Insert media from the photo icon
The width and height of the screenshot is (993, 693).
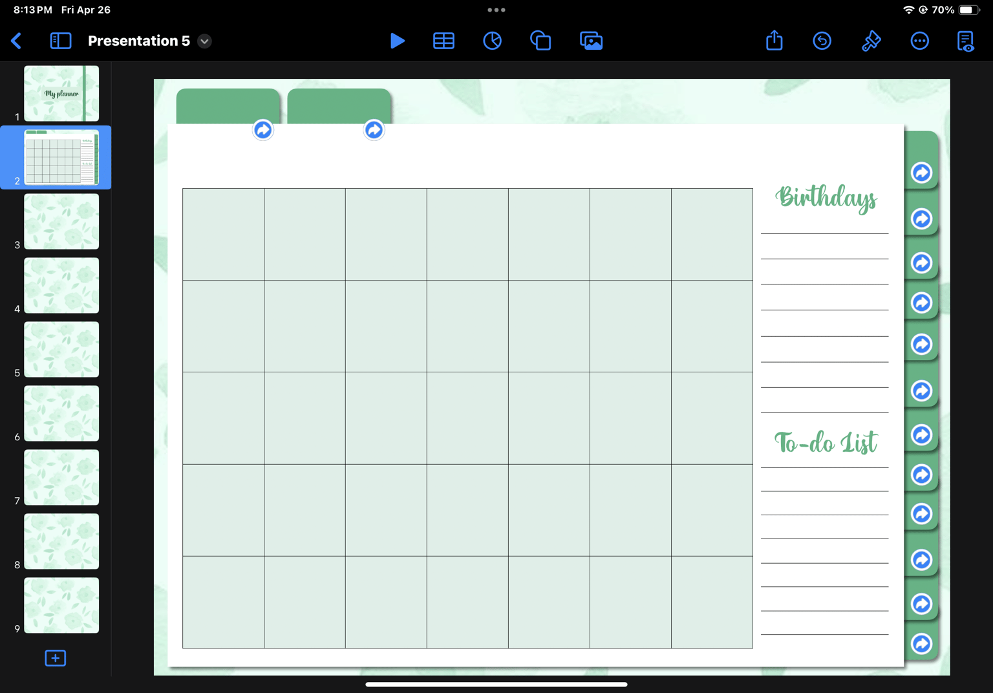click(591, 41)
